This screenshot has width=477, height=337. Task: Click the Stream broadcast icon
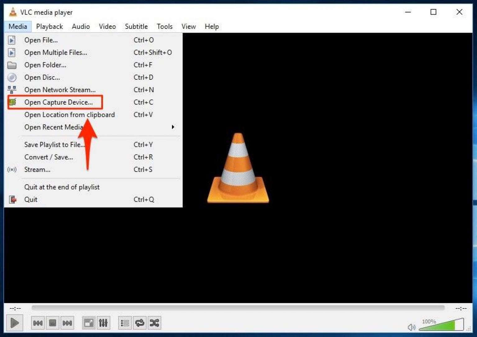pos(11,169)
